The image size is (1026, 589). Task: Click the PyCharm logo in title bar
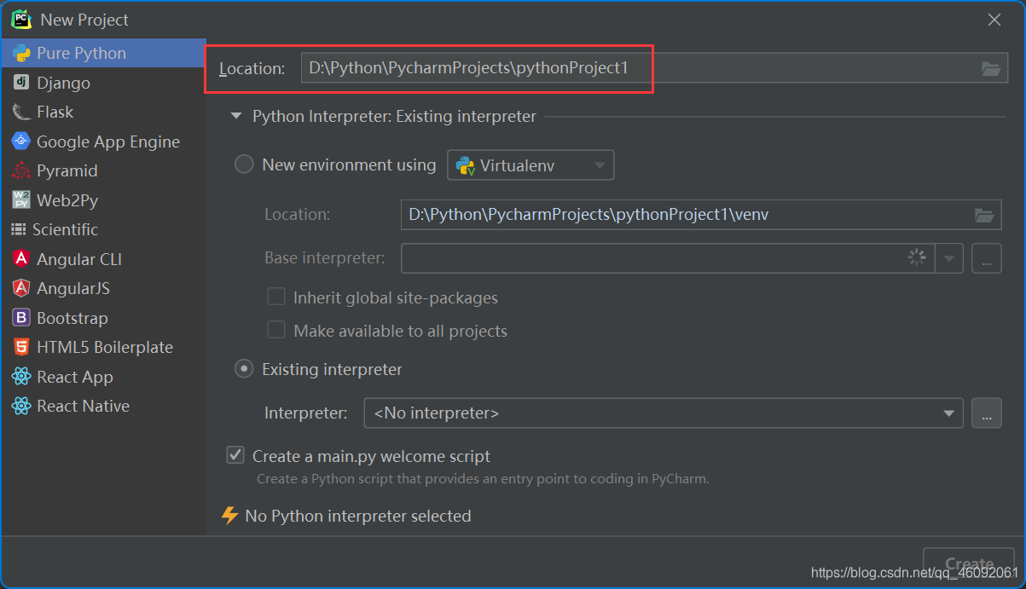coord(21,19)
